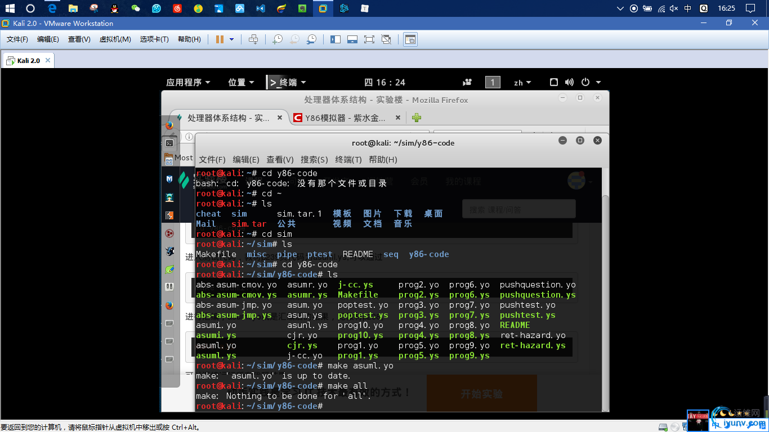The height and width of the screenshot is (432, 769).
Task: Open the zh input language dropdown
Action: pos(522,82)
